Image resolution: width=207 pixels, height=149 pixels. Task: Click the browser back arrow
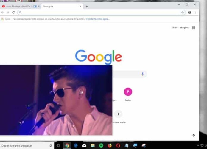[x=2, y=13]
